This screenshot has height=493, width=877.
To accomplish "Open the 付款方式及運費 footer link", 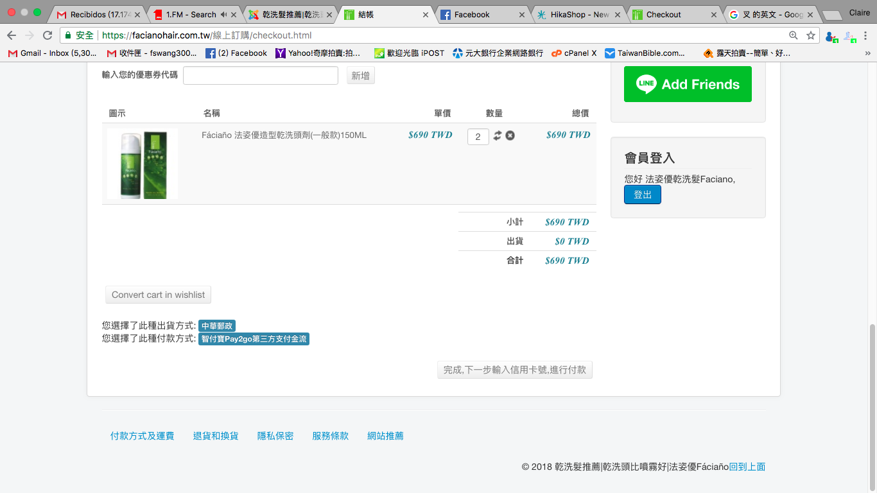I will [142, 436].
